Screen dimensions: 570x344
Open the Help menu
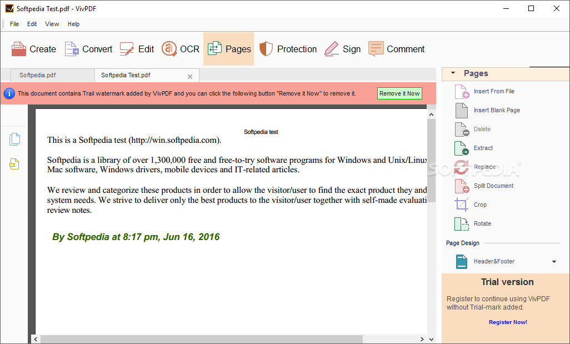73,24
